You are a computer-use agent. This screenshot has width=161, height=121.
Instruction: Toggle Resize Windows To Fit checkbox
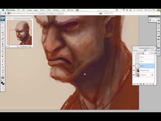(x=13, y=13)
